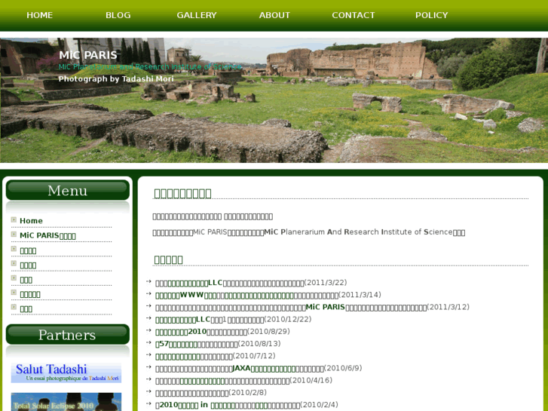Click the arrow bullet beside the 2011/3/22 news
Image resolution: width=548 pixels, height=411 pixels.
pos(148,281)
